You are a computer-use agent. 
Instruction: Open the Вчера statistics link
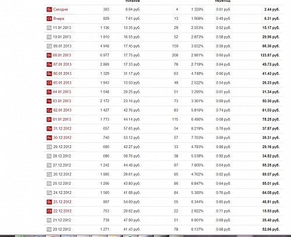tap(59, 19)
